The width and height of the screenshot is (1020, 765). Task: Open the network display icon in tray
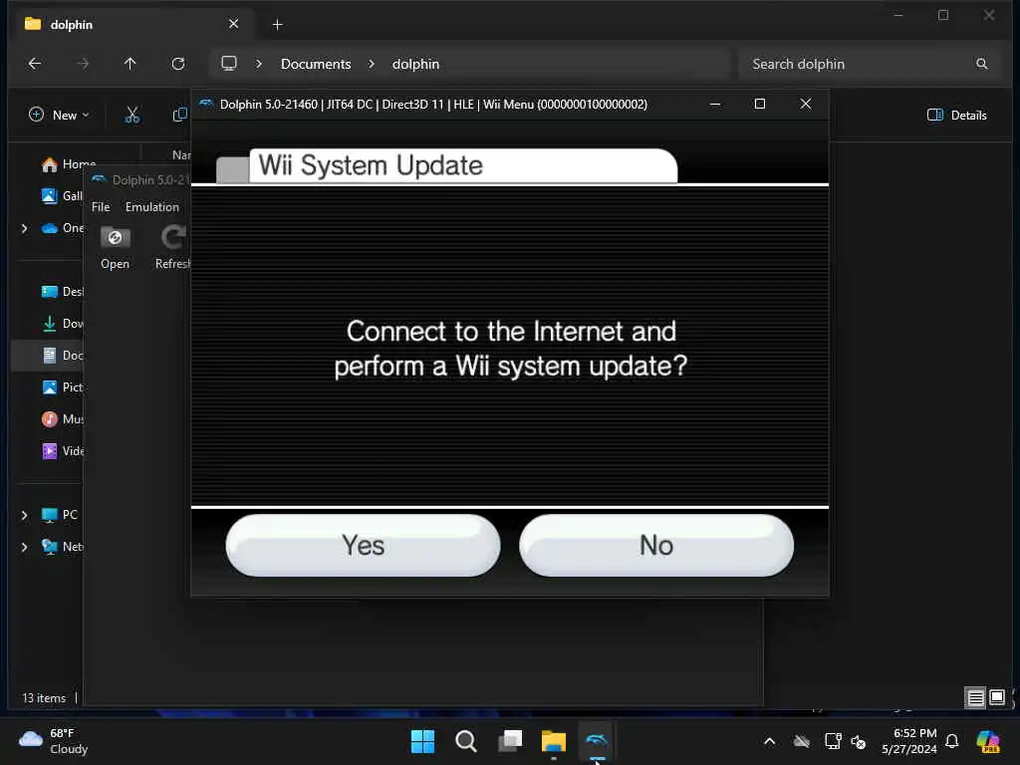833,741
